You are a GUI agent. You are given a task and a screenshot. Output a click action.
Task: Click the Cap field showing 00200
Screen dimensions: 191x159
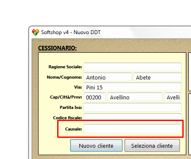pos(95,97)
